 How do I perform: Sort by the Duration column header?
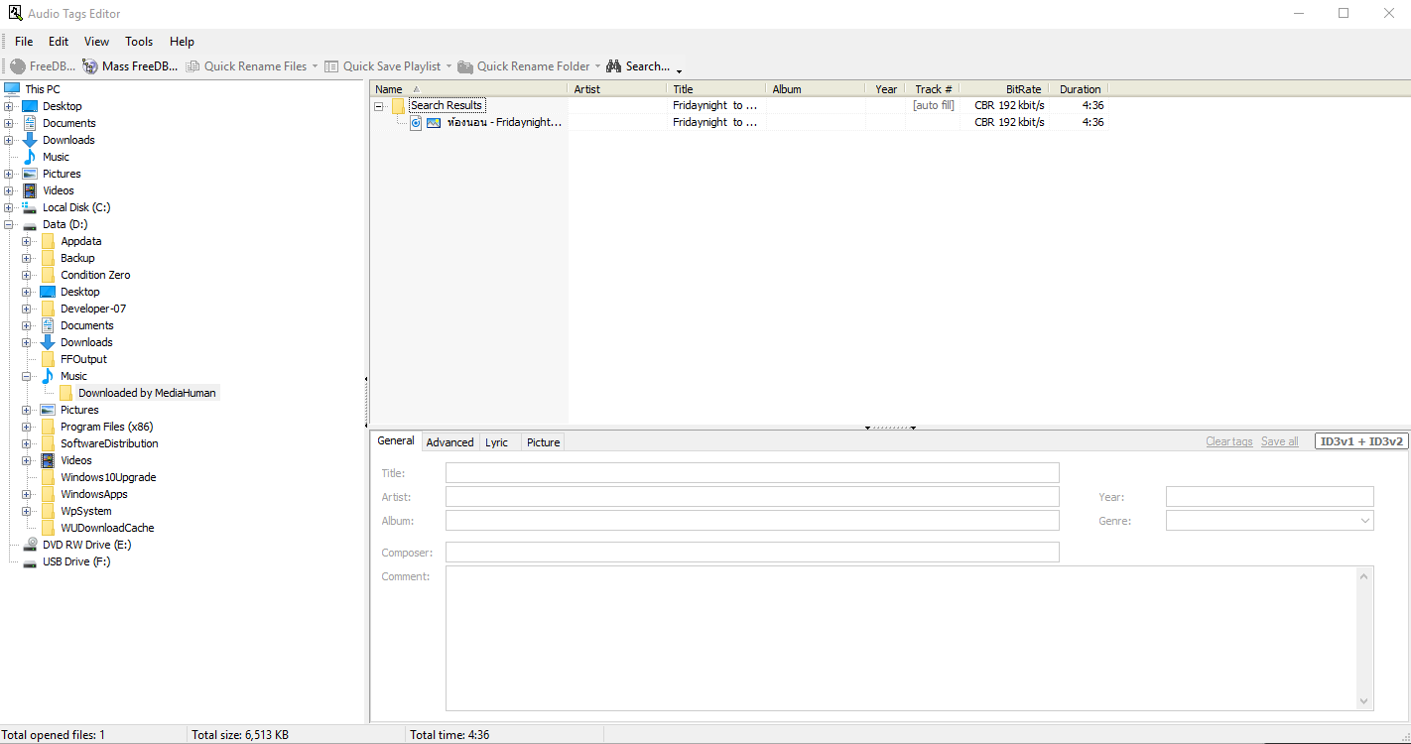coord(1080,89)
